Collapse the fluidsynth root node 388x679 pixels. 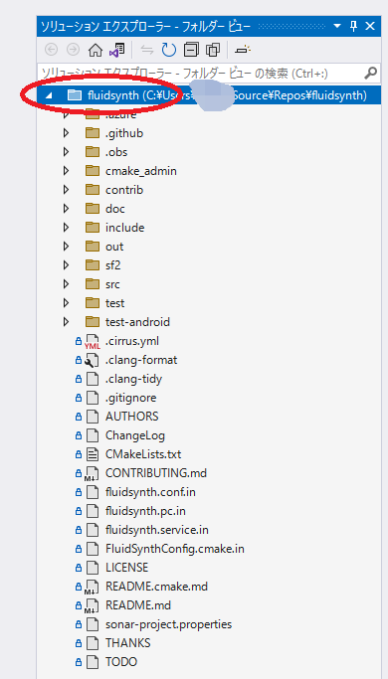pyautogui.click(x=49, y=95)
